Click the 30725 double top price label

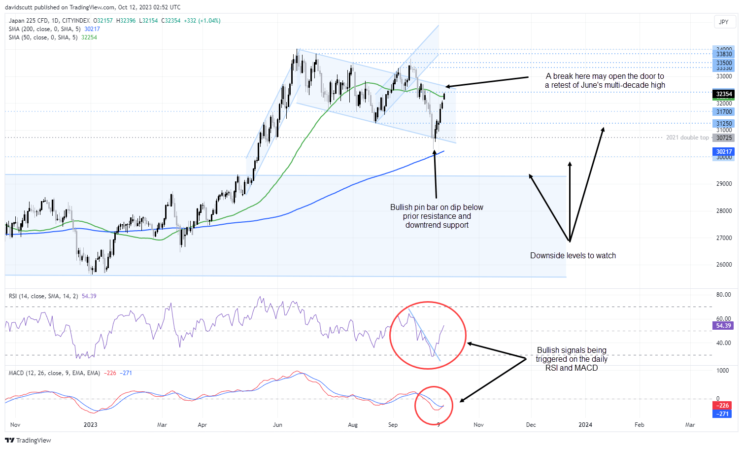pos(724,138)
